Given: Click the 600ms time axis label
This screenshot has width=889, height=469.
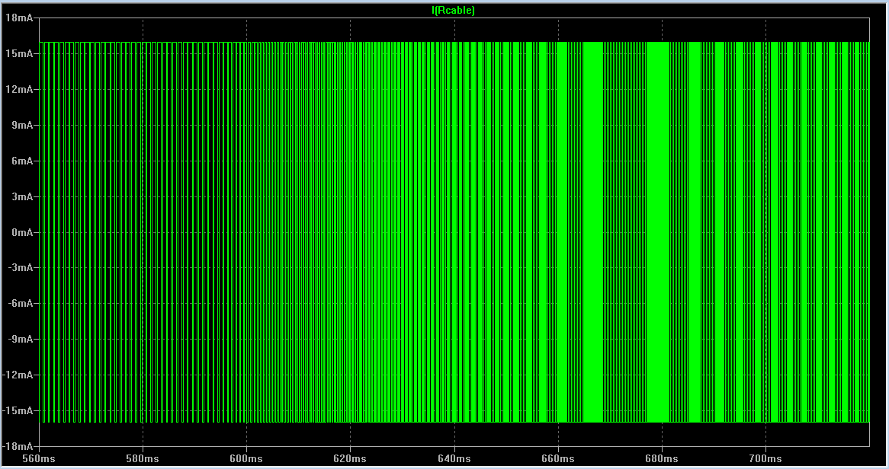Looking at the screenshot, I should [x=246, y=458].
